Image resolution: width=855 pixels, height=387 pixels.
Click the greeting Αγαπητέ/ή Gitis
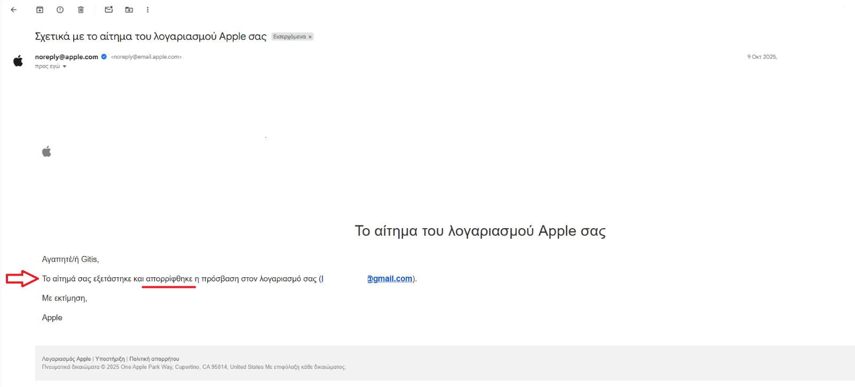click(71, 260)
